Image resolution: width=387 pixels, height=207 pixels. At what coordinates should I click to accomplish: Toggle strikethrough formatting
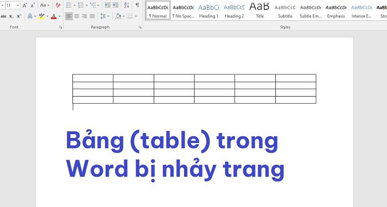pos(3,17)
